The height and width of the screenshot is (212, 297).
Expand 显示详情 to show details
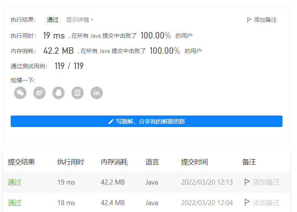[x=80, y=20]
